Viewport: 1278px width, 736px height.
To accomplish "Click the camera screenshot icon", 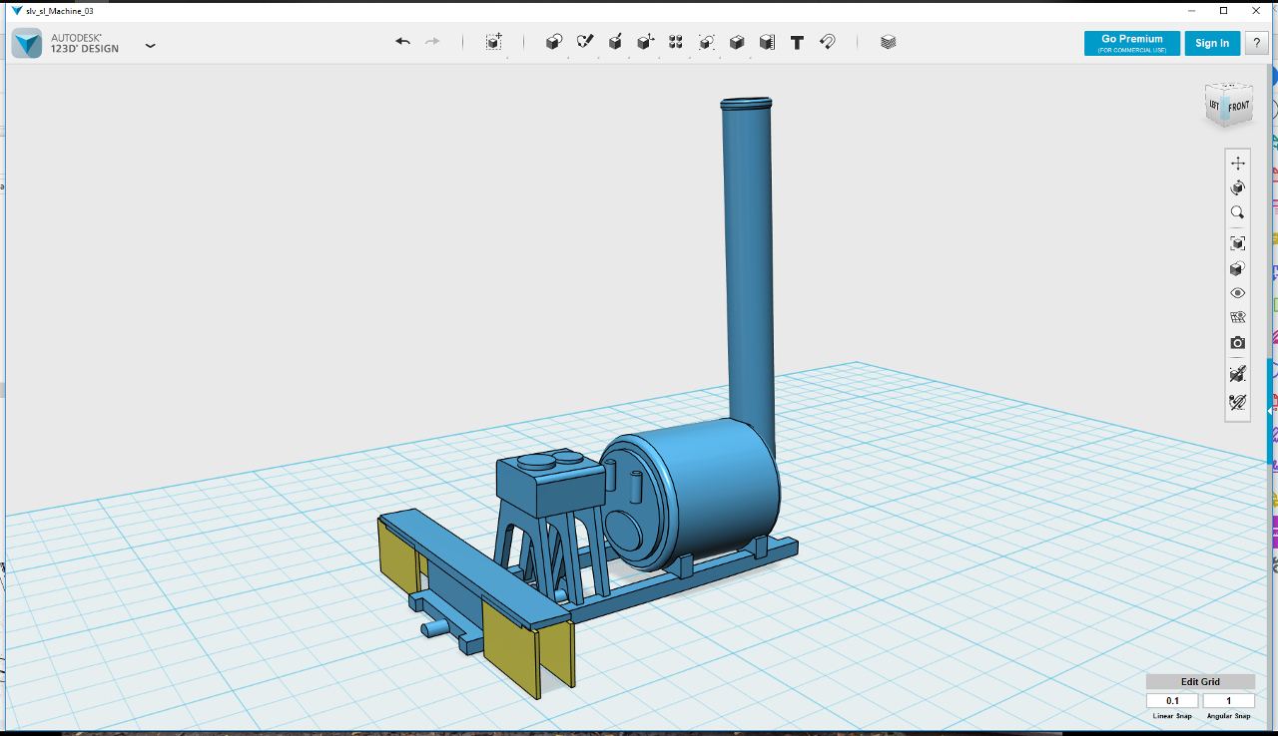I will click(1238, 343).
